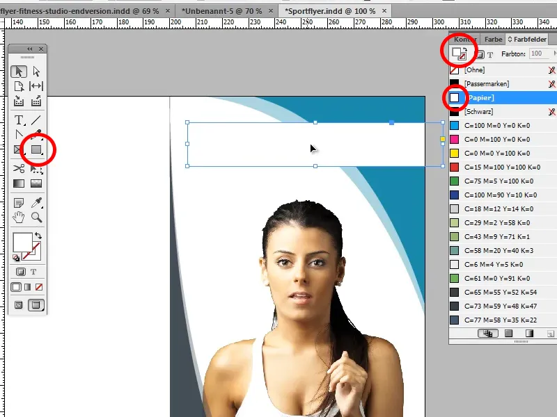This screenshot has height=417, width=557.
Task: Click the new swatch icon in Farbfelder panel
Action: [550, 334]
